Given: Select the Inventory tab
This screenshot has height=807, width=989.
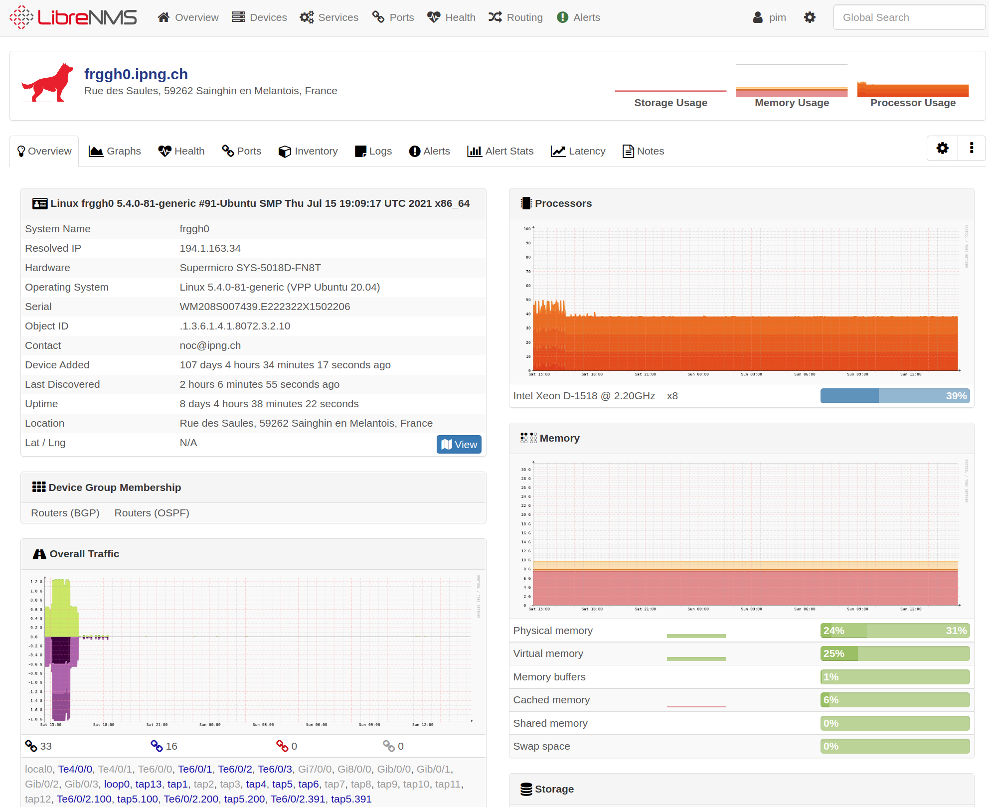Looking at the screenshot, I should click(308, 151).
